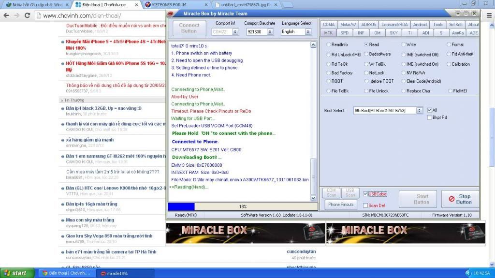This screenshot has width=495, height=278.
Task: Toggle the USBCable checkbox
Action: pos(365,194)
